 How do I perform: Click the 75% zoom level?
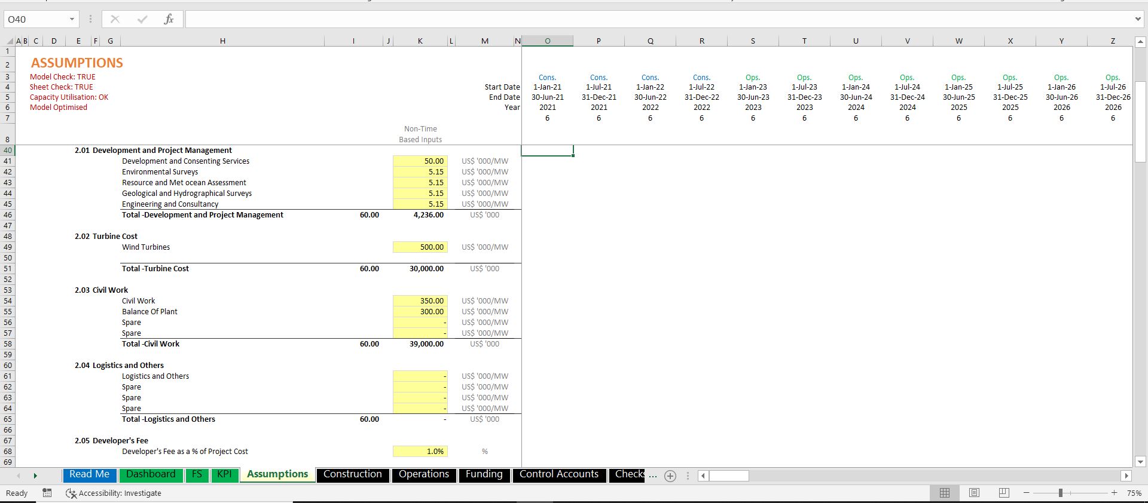(x=1134, y=493)
